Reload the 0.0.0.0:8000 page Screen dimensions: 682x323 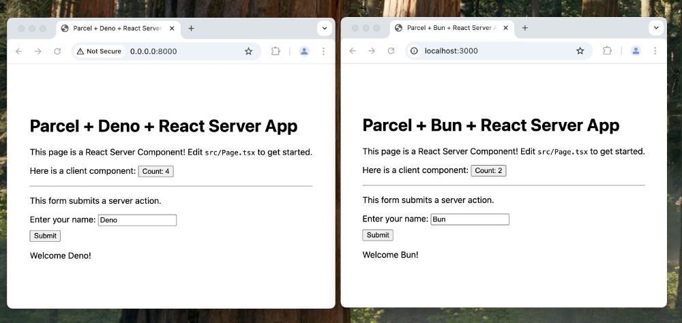57,51
